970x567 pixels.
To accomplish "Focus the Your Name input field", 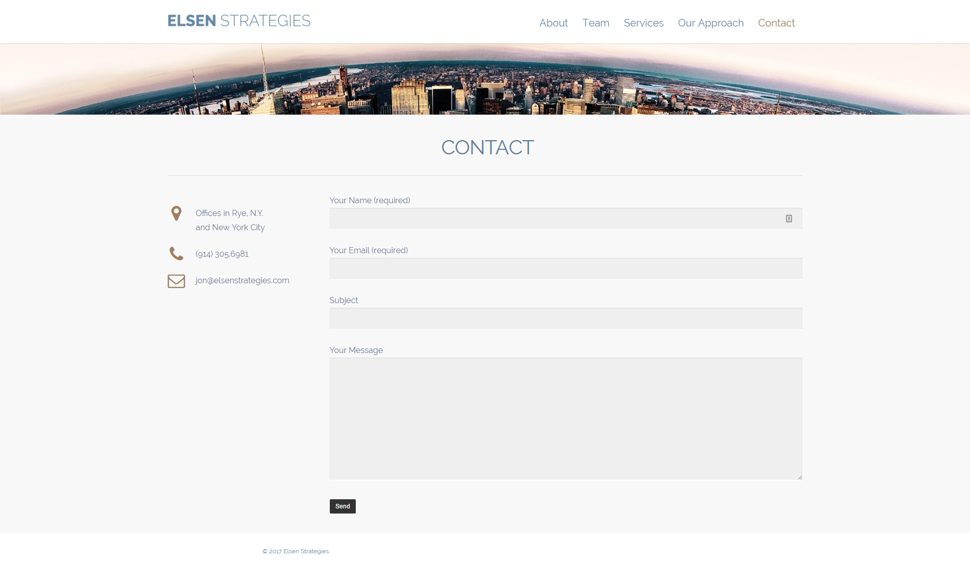I will click(x=566, y=219).
